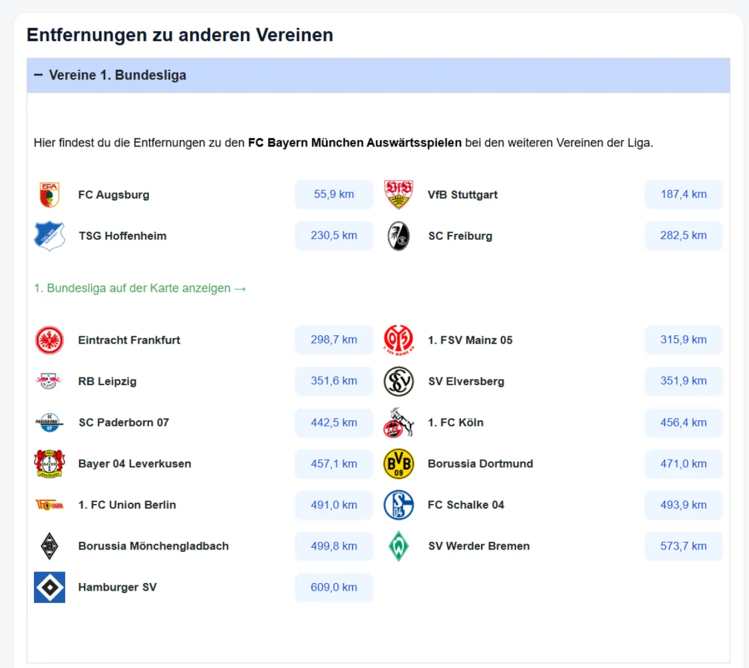Image resolution: width=749 pixels, height=668 pixels.
Task: Click the 351,6 km distance for Leipzig
Action: point(334,381)
